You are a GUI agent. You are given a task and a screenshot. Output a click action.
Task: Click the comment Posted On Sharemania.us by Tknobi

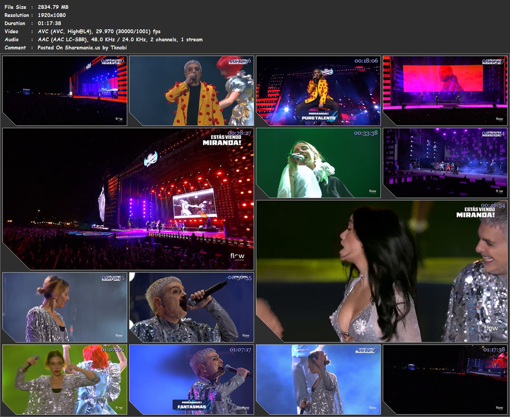(x=82, y=47)
